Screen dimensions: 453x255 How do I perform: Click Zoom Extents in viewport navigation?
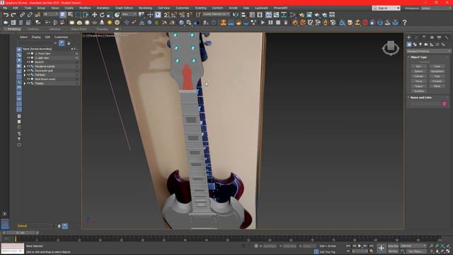click(x=442, y=246)
